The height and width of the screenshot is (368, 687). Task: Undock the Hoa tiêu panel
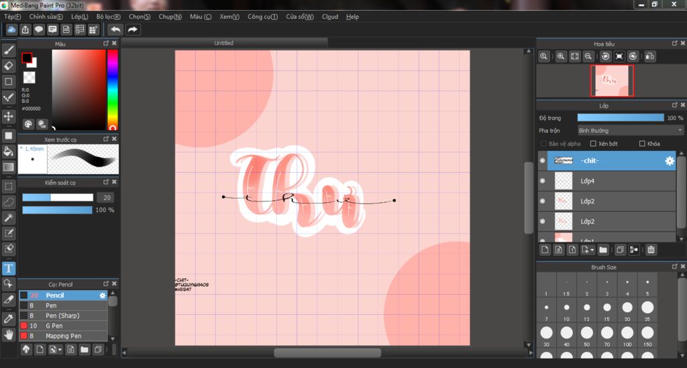pos(675,44)
